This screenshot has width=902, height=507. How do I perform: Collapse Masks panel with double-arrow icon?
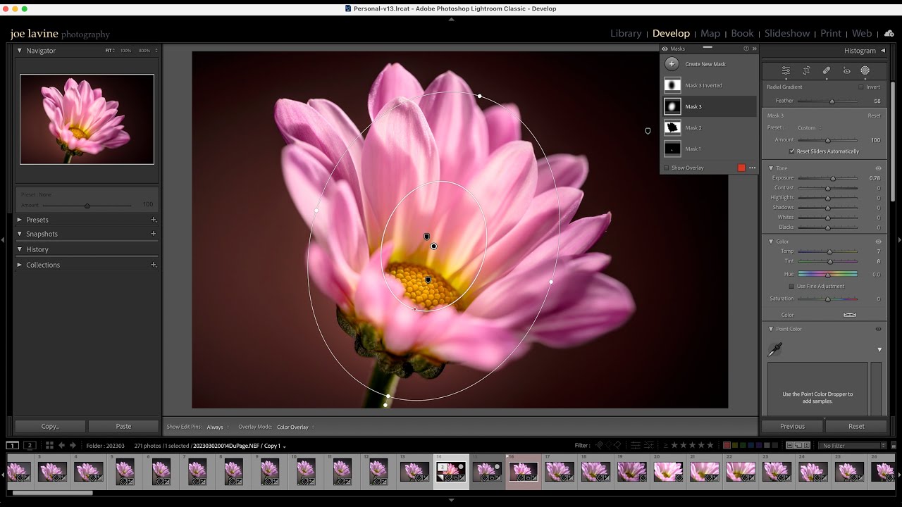point(754,49)
